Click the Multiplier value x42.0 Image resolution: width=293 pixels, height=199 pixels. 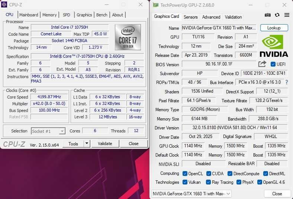pos(49,103)
